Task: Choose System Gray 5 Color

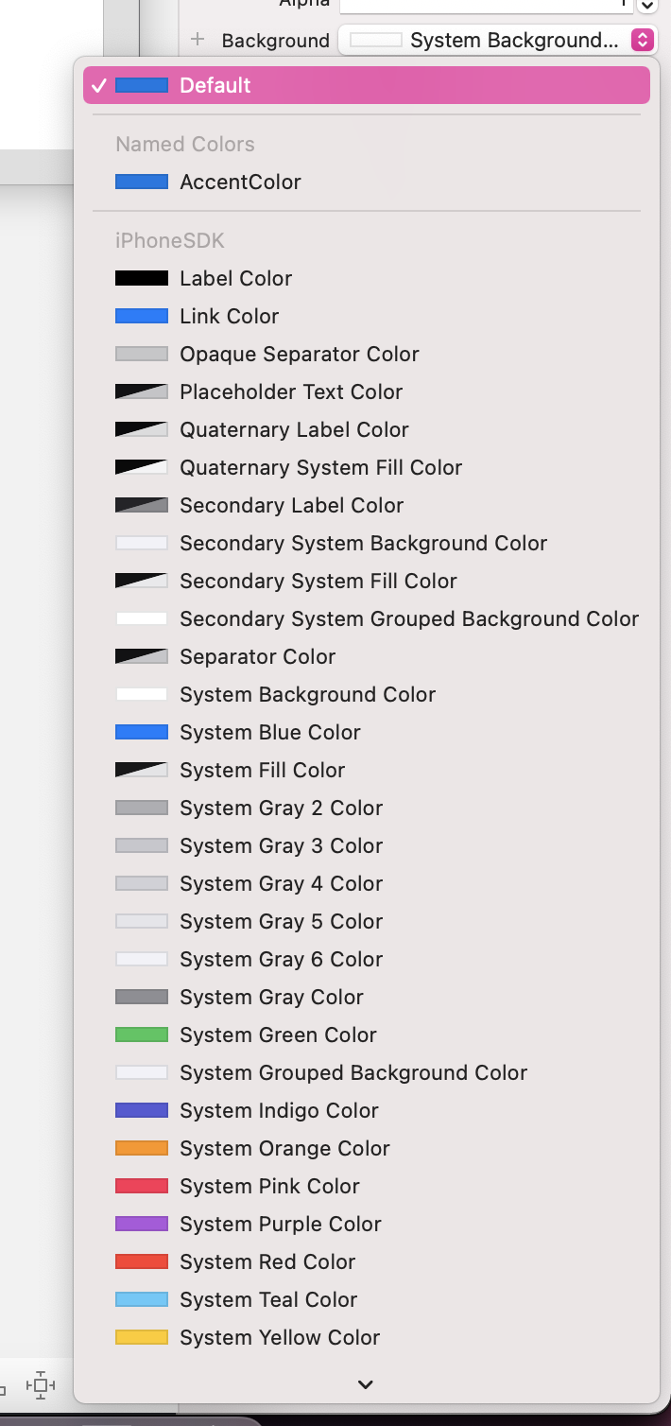Action: [367, 921]
